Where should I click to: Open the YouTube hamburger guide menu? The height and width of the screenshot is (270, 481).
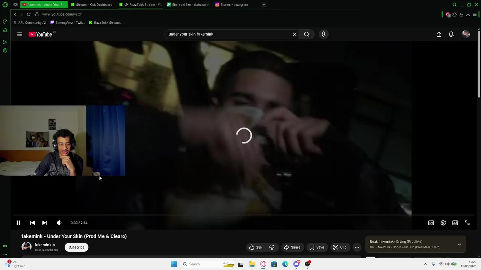[20, 34]
